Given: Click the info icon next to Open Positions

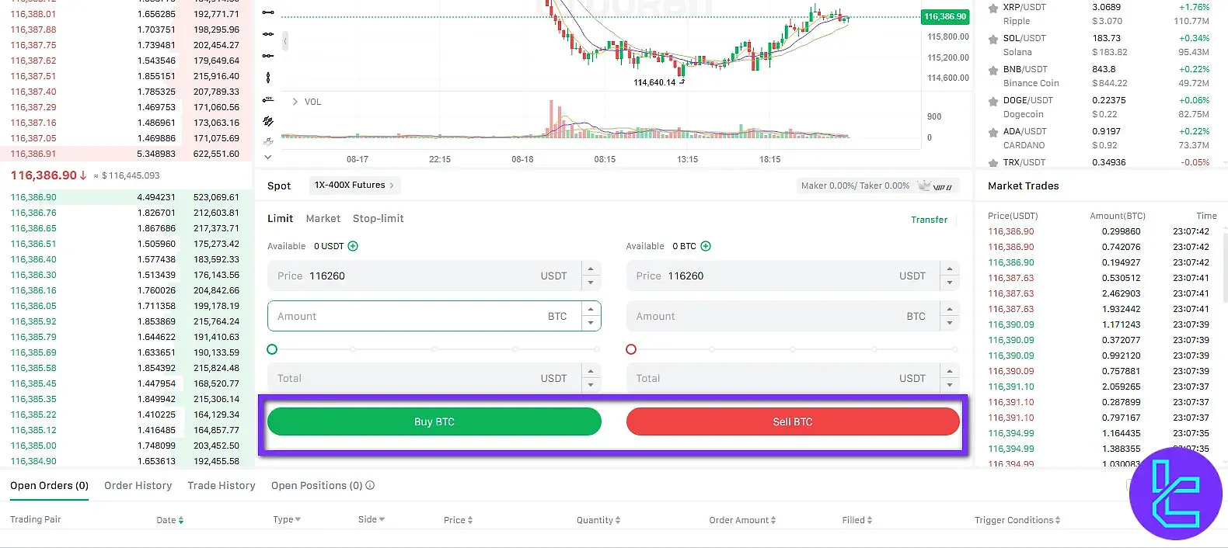Looking at the screenshot, I should (x=370, y=485).
